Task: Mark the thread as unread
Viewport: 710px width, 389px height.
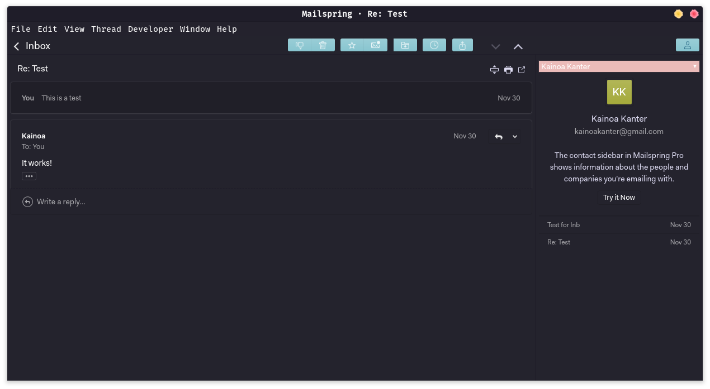Action: pyautogui.click(x=376, y=45)
